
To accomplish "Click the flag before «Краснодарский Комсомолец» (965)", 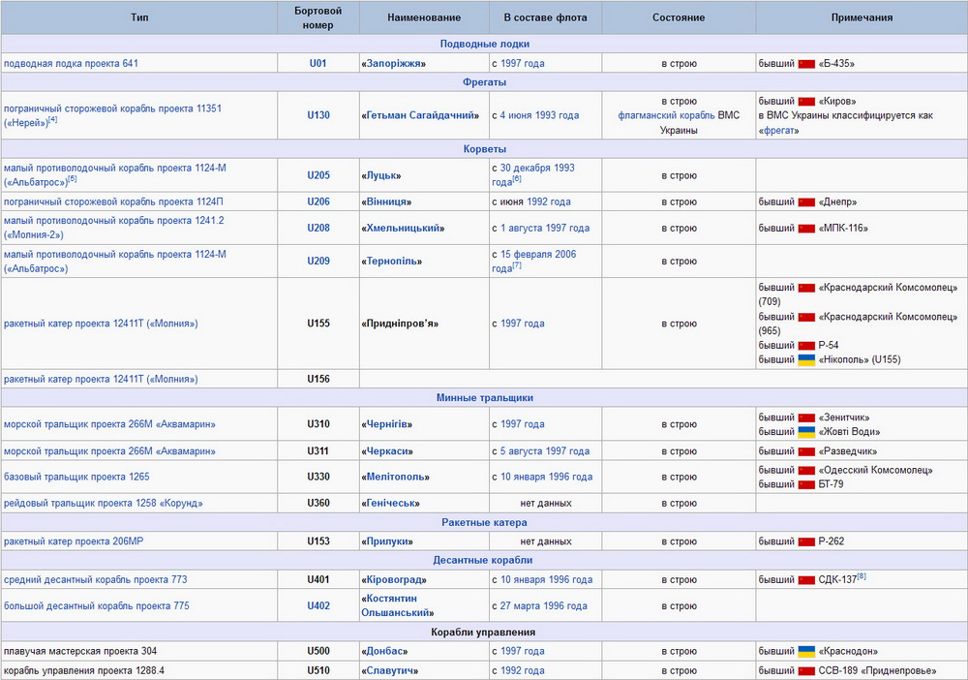I will click(806, 317).
